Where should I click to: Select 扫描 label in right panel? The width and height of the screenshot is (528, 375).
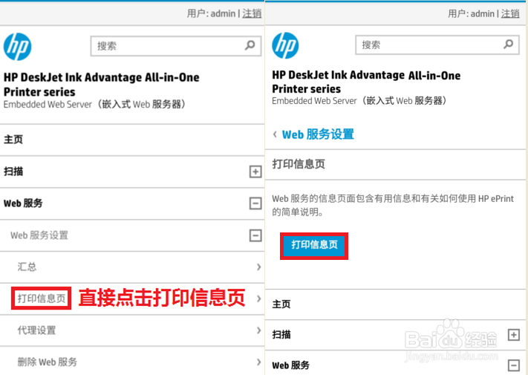[281, 335]
